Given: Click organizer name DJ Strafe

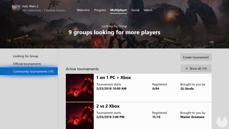Looking at the screenshot, I should [x=187, y=89].
